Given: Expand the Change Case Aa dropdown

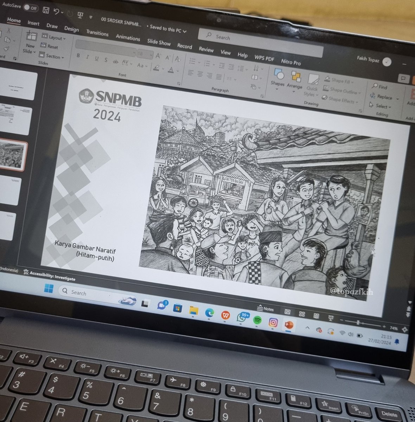Looking at the screenshot, I should point(142,66).
